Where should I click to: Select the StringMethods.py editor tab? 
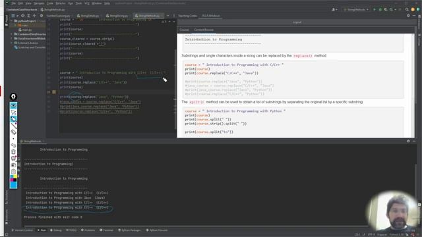coord(148,16)
